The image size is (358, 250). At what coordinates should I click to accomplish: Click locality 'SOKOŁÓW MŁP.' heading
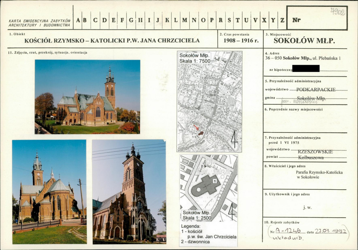(304, 41)
